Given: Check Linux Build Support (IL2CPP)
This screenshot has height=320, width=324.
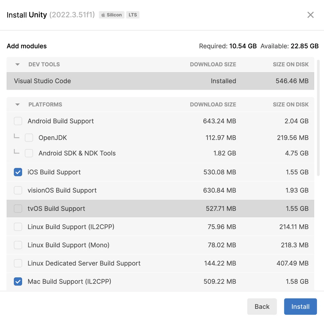Looking at the screenshot, I should (18, 227).
